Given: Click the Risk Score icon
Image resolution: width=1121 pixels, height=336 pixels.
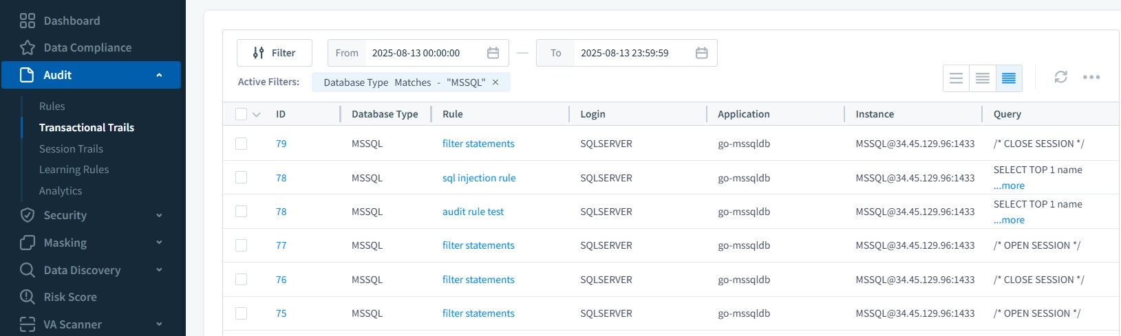Looking at the screenshot, I should coord(27,297).
